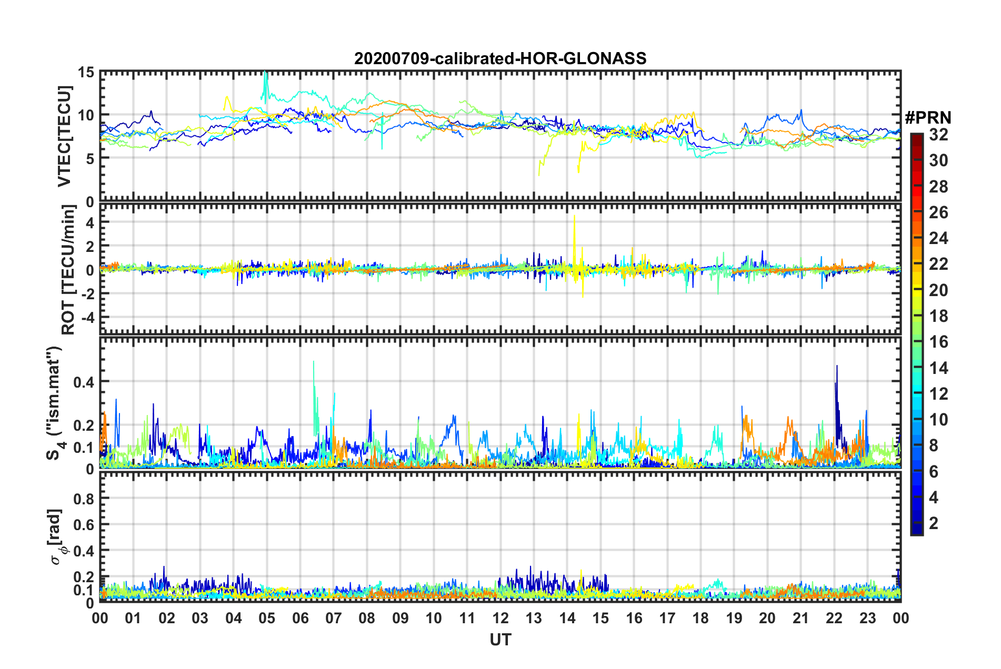
Task: Select colorbar tick label 22
Action: pos(938,264)
